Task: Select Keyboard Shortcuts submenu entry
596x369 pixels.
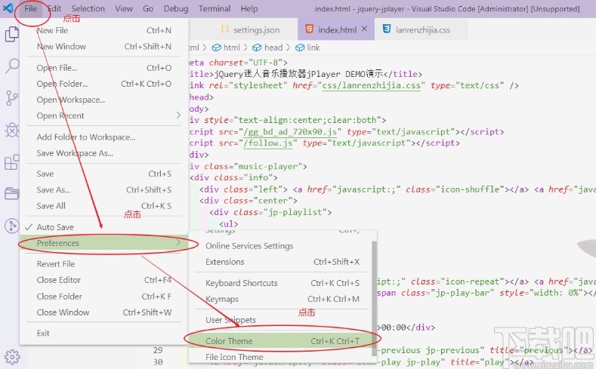Action: coord(279,283)
